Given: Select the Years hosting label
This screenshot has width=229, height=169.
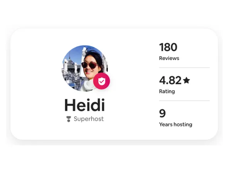Looking at the screenshot, I should tap(175, 124).
